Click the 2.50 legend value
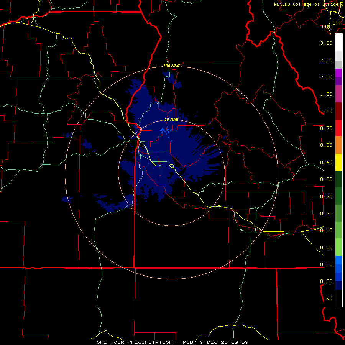The width and height of the screenshot is (345, 345). (326, 60)
